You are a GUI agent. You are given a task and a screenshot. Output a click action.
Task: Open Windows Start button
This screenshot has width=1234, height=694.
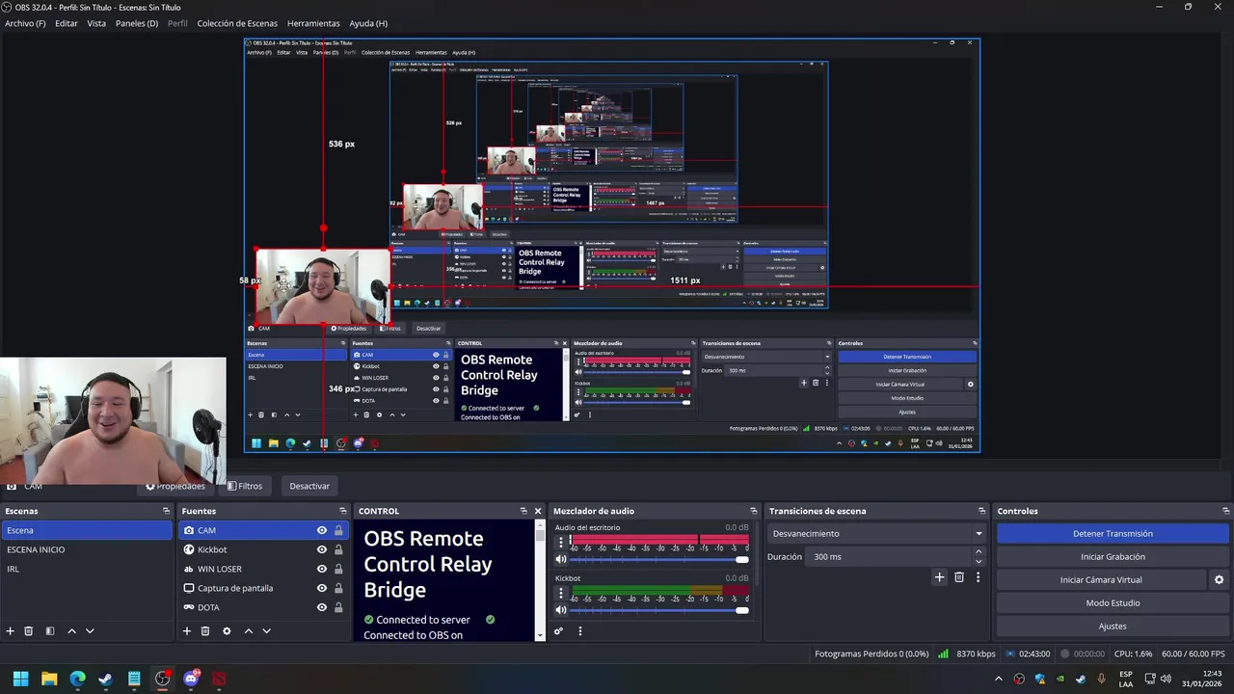(20, 679)
